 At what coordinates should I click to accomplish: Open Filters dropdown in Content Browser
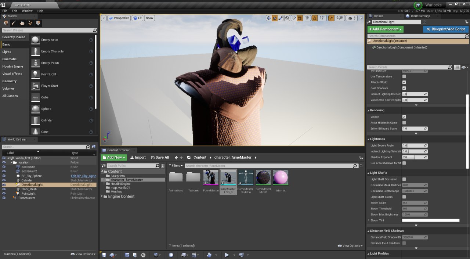[x=176, y=166]
